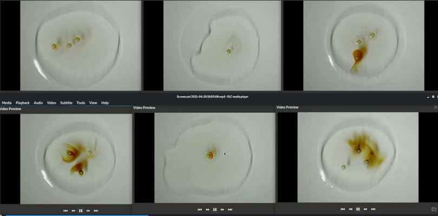
Task: Rewind the middle video preview
Action: coord(207,210)
